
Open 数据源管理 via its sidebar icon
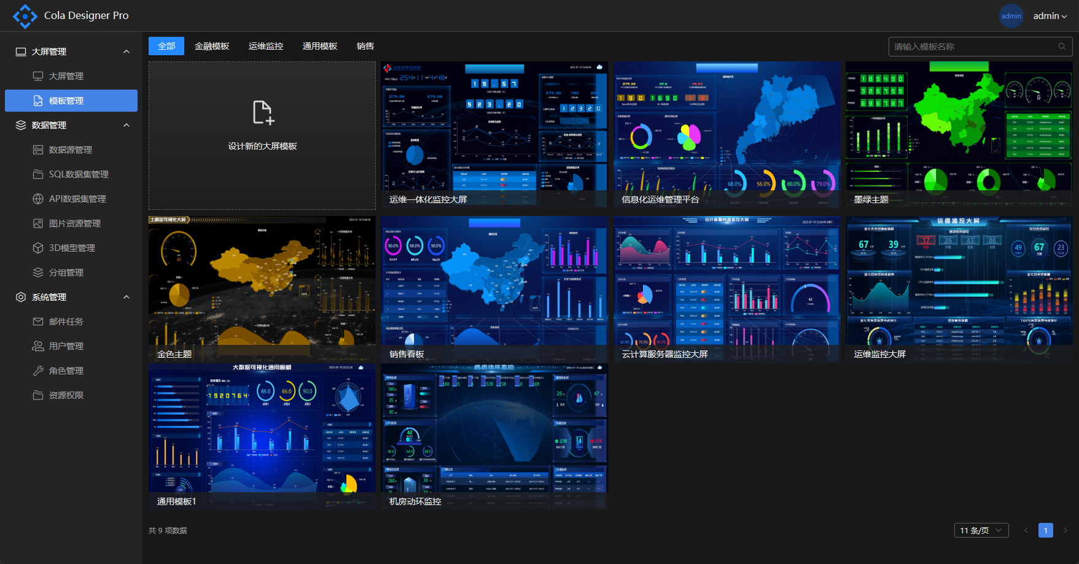coord(38,150)
